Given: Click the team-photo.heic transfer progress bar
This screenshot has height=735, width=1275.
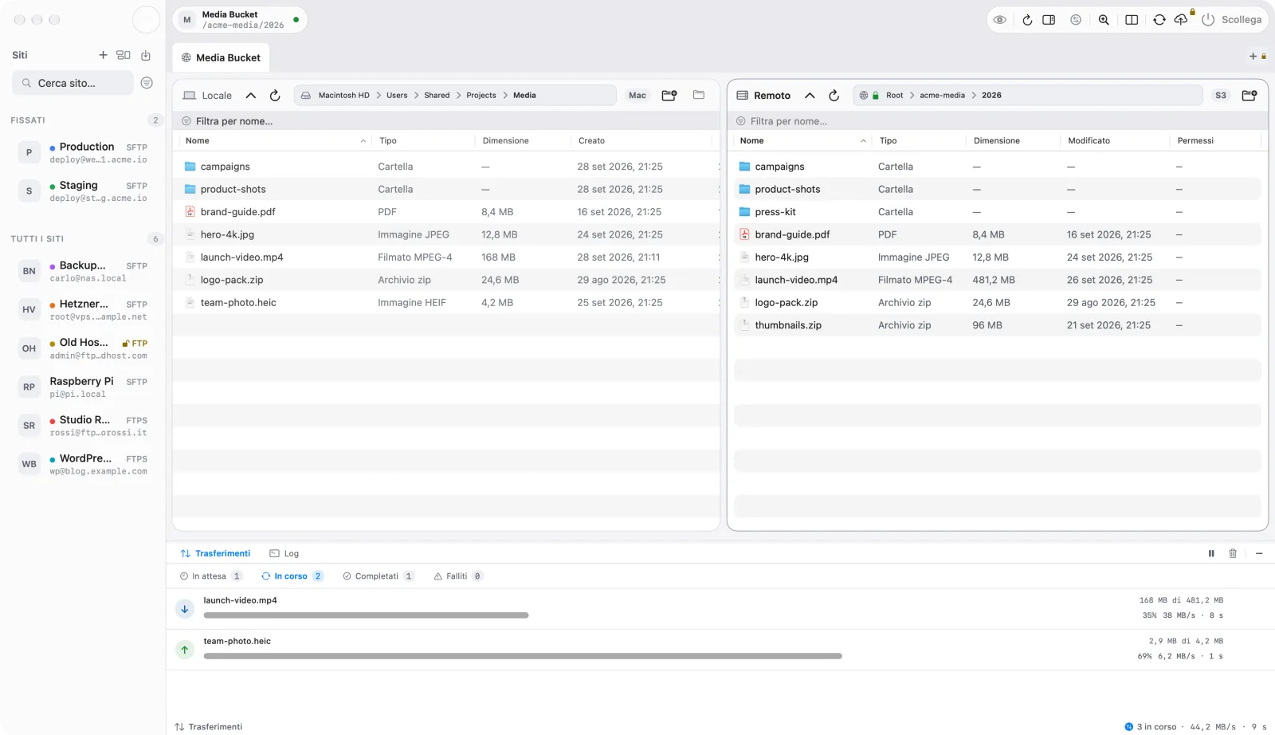Looking at the screenshot, I should coord(523,656).
